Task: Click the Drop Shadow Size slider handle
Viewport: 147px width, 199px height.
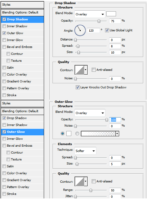Action: [x=79, y=52]
